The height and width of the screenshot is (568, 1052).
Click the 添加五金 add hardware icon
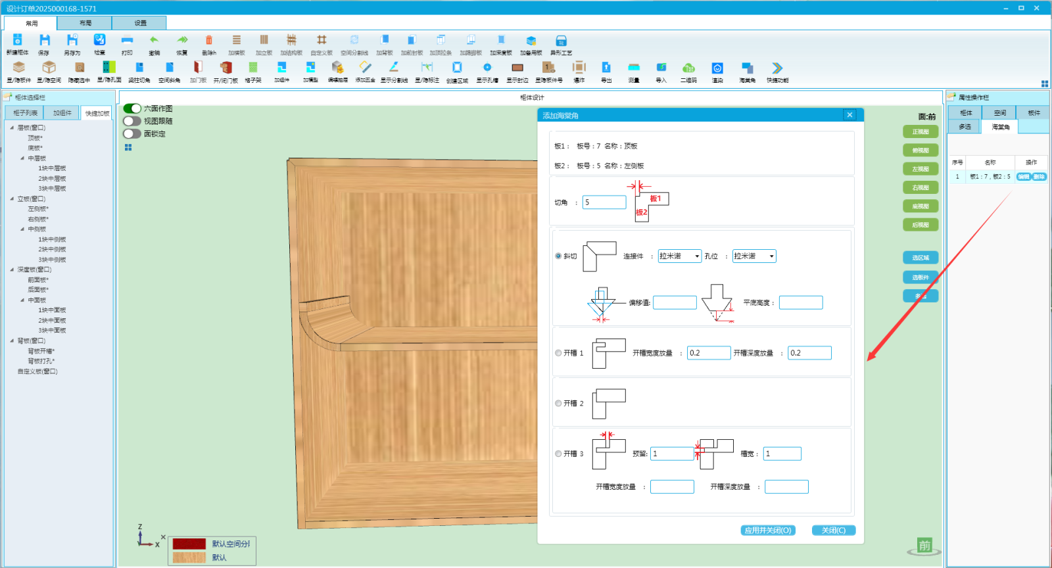(x=365, y=67)
